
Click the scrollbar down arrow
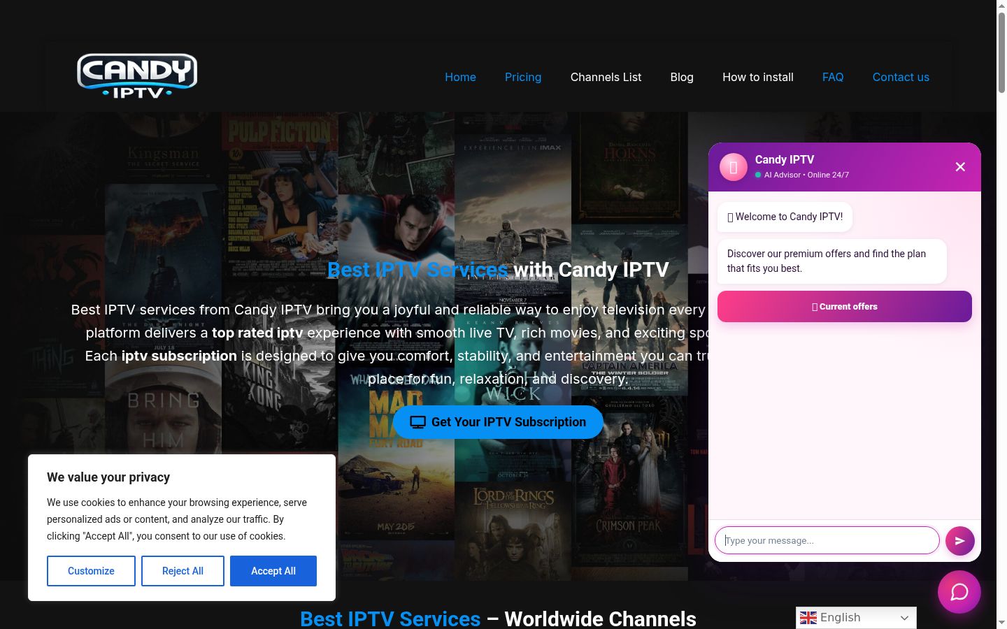click(x=1001, y=622)
